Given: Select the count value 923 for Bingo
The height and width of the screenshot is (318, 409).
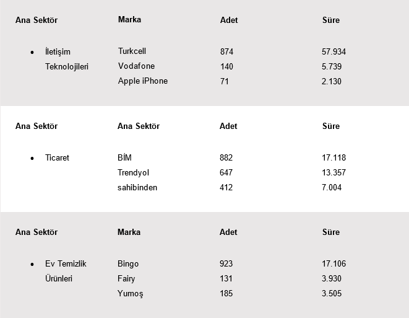Looking at the screenshot, I should pos(226,264).
